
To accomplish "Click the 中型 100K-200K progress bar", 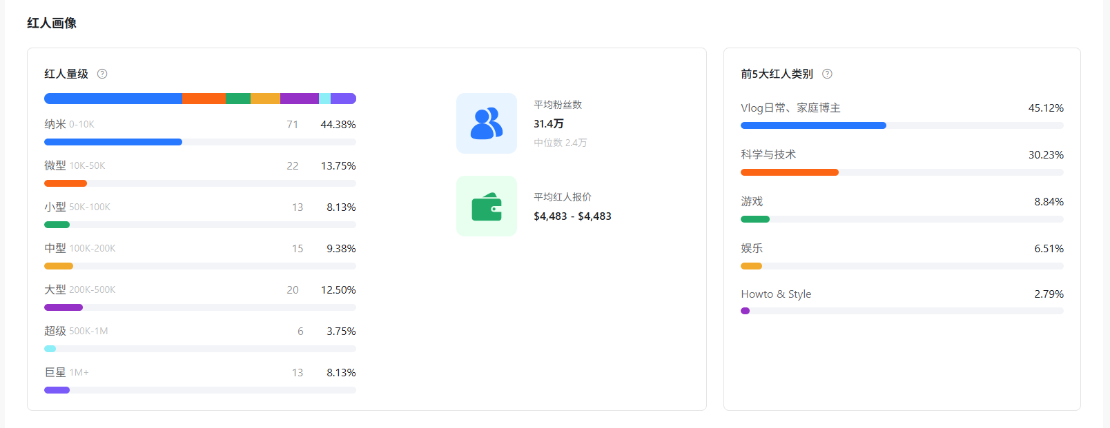I will (x=200, y=266).
